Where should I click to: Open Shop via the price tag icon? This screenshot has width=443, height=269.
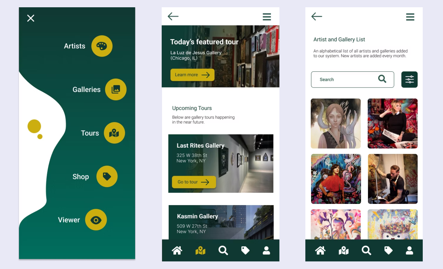pos(107,176)
